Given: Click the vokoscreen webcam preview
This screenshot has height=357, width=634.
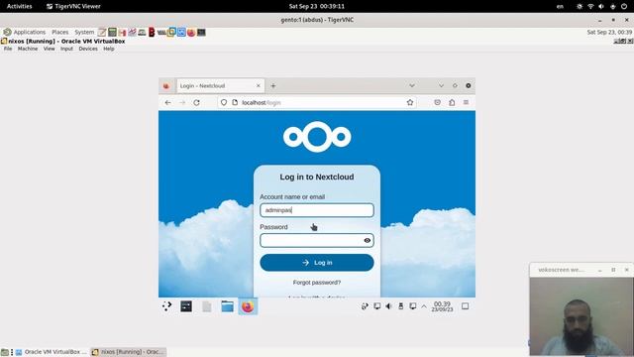Looking at the screenshot, I should [x=581, y=316].
